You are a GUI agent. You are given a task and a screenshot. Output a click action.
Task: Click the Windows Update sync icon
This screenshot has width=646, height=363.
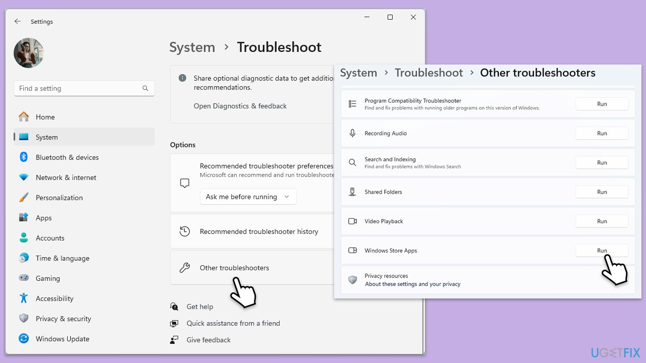[24, 339]
